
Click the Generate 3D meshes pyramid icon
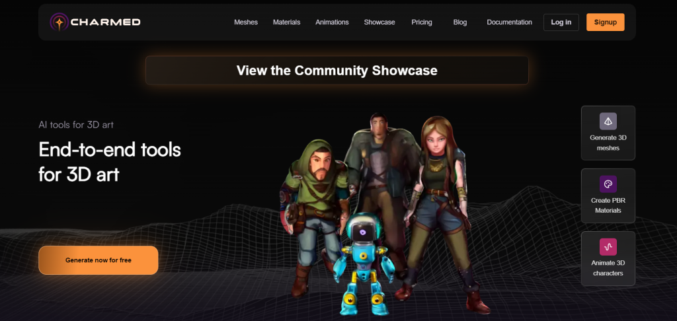pyautogui.click(x=608, y=122)
